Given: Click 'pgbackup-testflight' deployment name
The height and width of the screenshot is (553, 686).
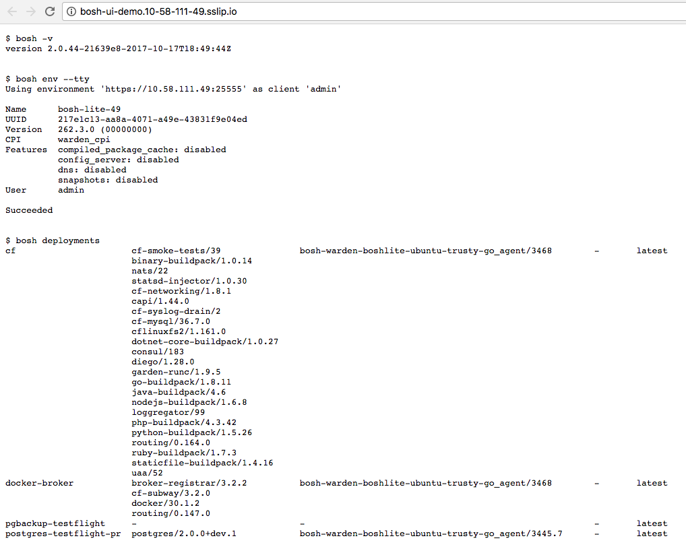Looking at the screenshot, I should (55, 523).
